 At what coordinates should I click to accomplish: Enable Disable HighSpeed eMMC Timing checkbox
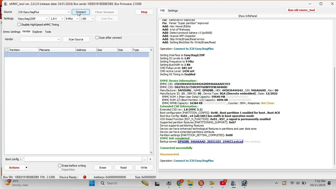(x=19, y=25)
